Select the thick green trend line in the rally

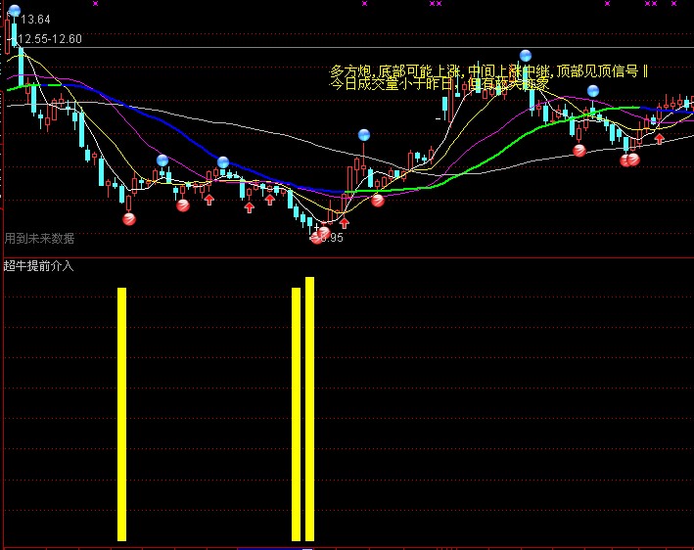click(x=491, y=155)
